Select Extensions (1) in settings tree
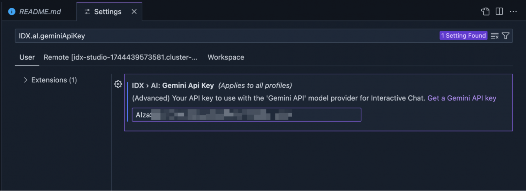The height and width of the screenshot is (191, 526). pyautogui.click(x=54, y=80)
